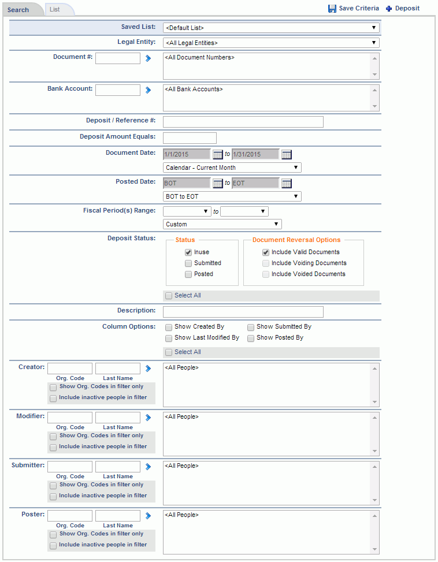
Task: Click the Deposit / Reference # input field
Action: 243,122
